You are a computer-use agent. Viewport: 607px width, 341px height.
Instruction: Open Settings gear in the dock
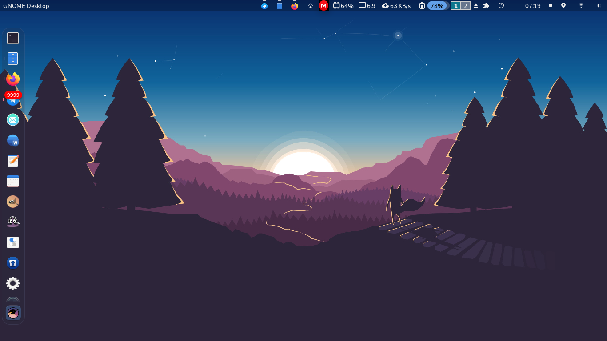(x=13, y=283)
